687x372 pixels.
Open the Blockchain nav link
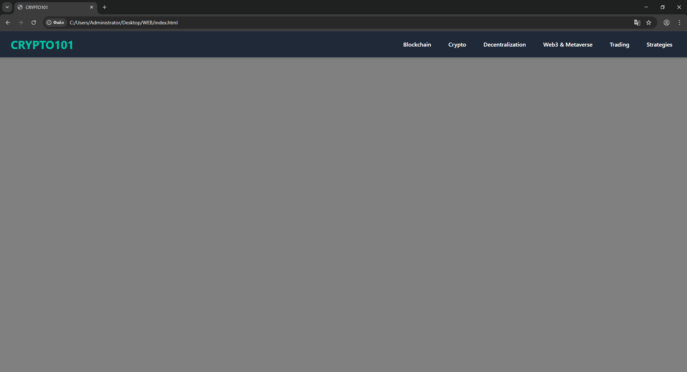[x=417, y=45]
